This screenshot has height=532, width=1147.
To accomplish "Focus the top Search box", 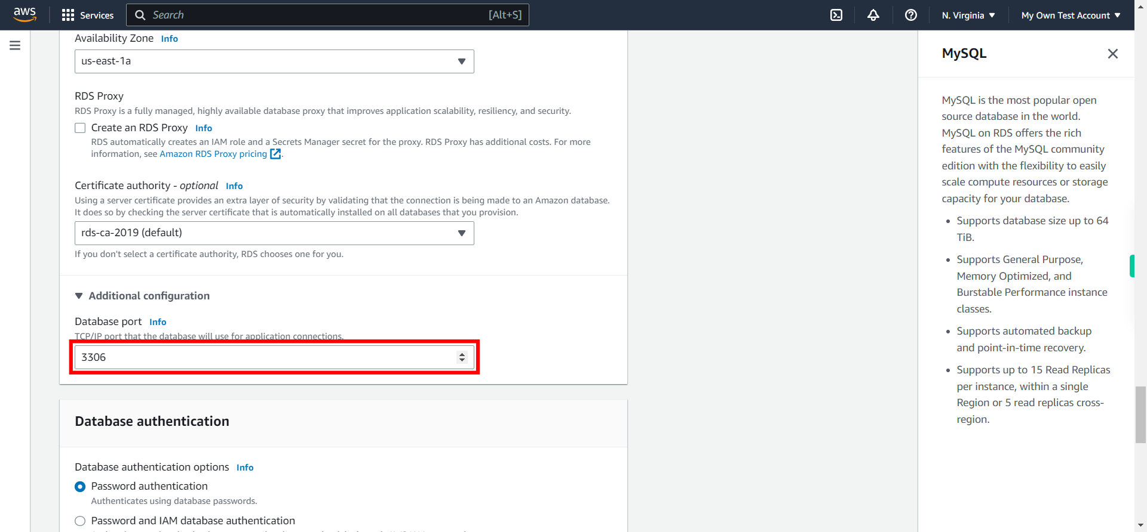I will [x=327, y=15].
